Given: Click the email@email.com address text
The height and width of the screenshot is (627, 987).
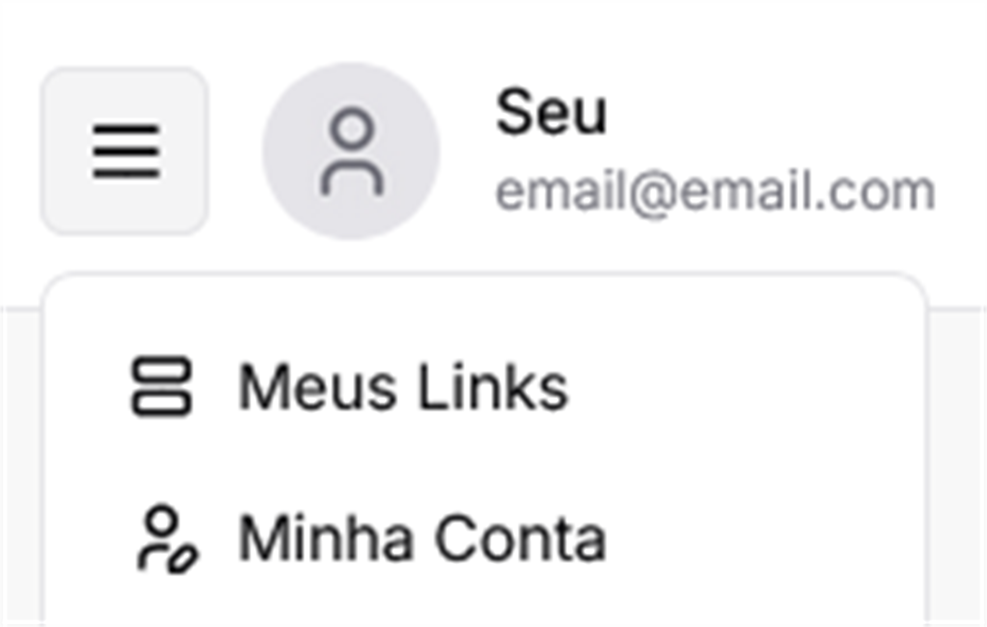Looking at the screenshot, I should click(715, 192).
